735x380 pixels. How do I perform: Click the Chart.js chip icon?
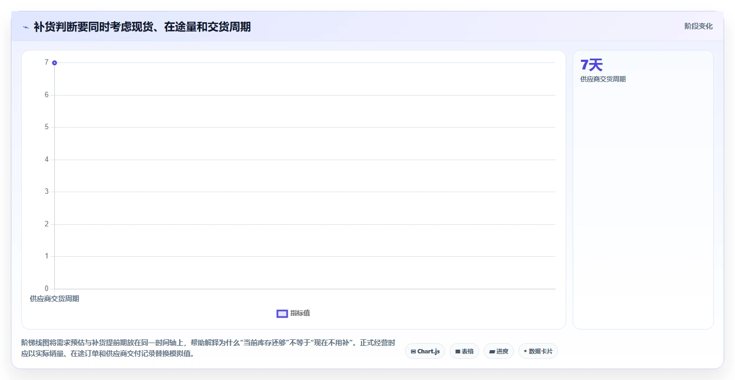pos(413,352)
